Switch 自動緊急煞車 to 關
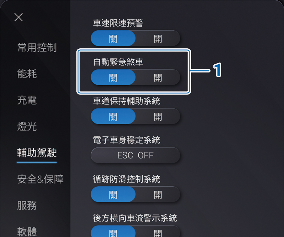This screenshot has width=284, height=237. [x=113, y=77]
